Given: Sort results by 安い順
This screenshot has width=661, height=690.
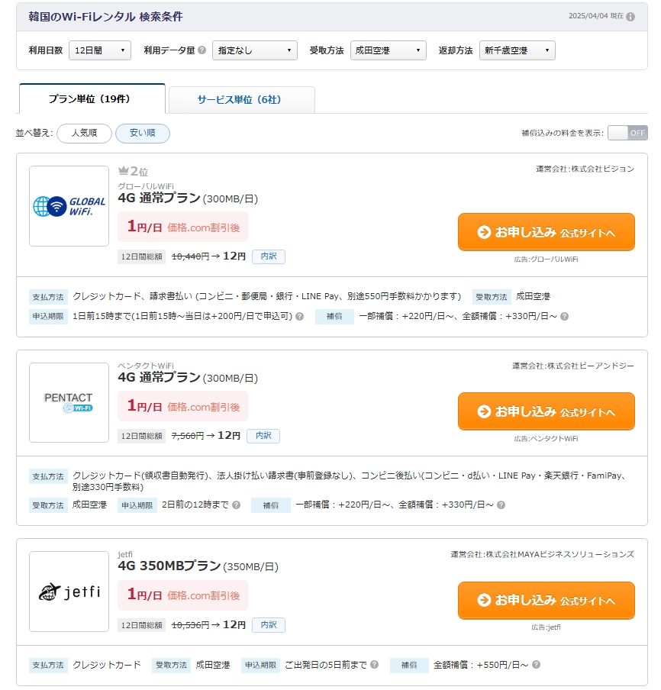Looking at the screenshot, I should click(x=143, y=133).
